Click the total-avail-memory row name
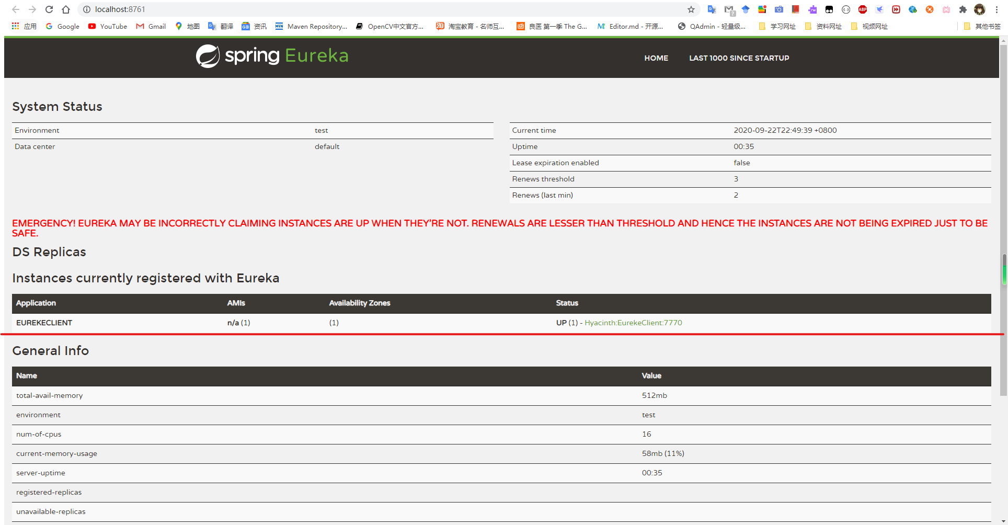 point(50,395)
